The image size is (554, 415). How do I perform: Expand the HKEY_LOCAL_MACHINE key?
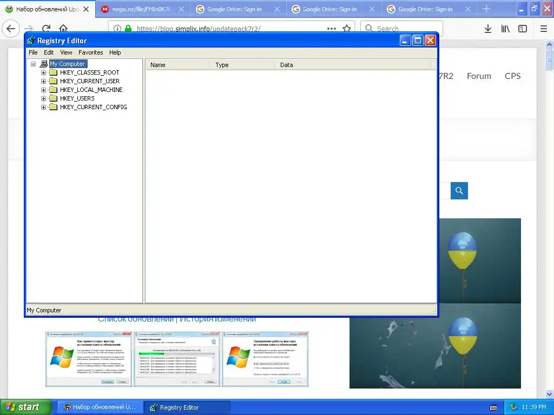pyautogui.click(x=43, y=90)
